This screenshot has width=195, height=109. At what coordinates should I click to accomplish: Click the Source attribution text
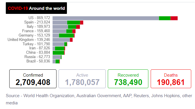[x=99, y=99]
